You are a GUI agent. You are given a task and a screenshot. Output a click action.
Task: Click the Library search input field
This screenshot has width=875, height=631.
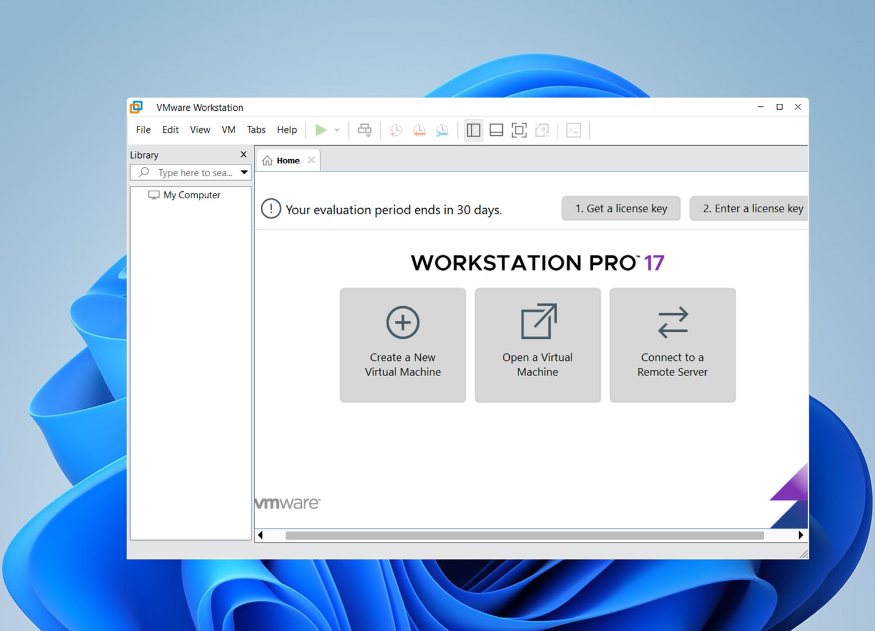pyautogui.click(x=194, y=173)
